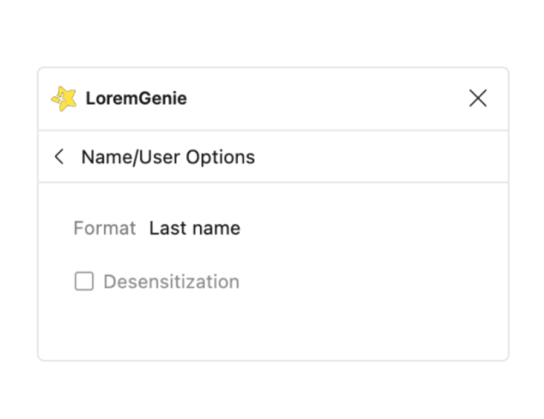Close the LoremGenie plugin panel
This screenshot has height=419, width=544.
(x=478, y=99)
